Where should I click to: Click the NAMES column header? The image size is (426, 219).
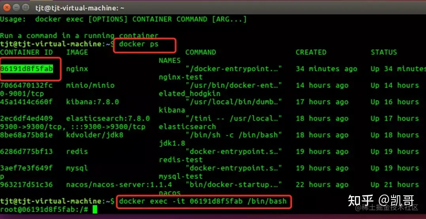(x=170, y=60)
